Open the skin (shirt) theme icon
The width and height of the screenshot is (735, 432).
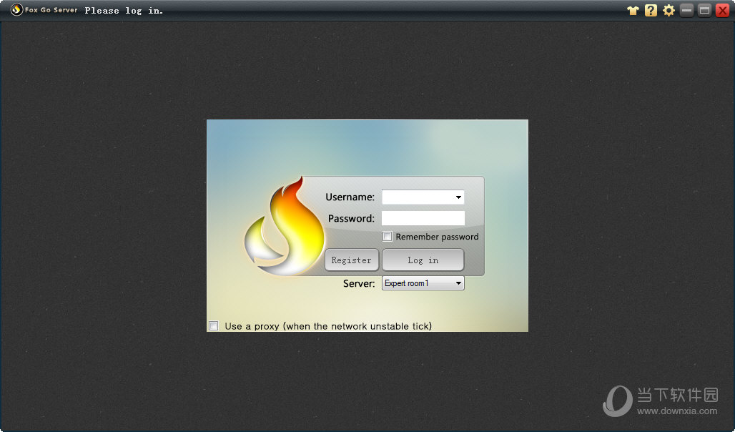pos(633,10)
